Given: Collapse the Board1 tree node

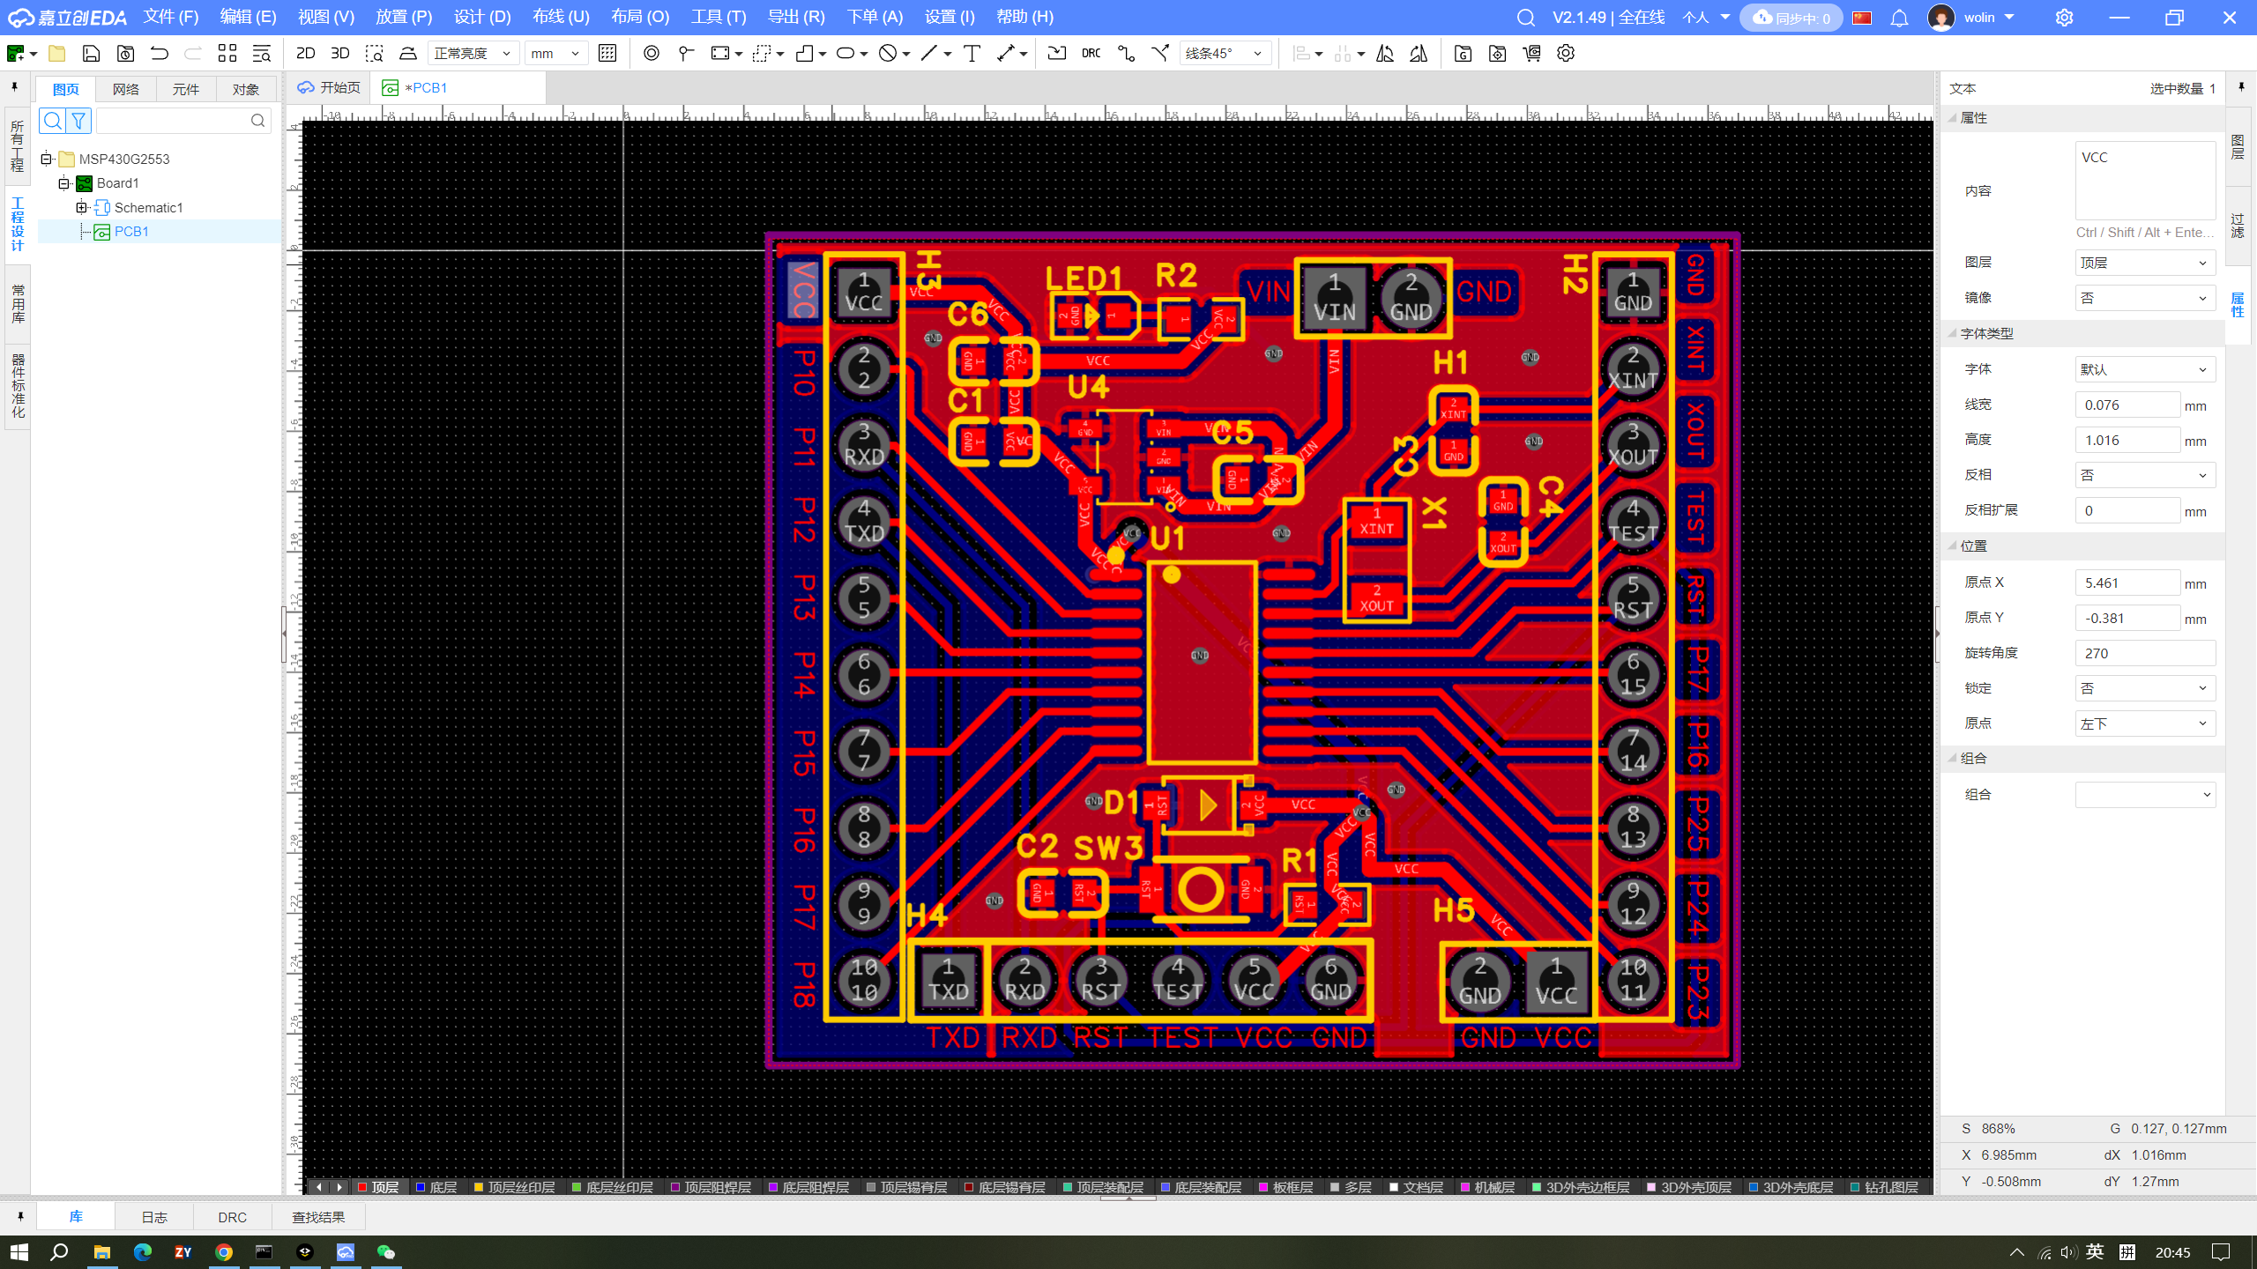Looking at the screenshot, I should coord(63,183).
